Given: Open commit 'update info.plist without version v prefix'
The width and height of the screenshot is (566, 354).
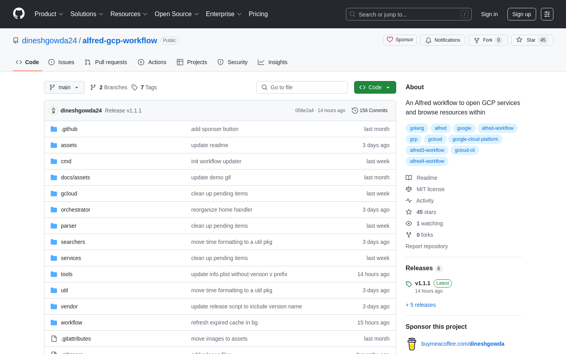Looking at the screenshot, I should click(x=239, y=274).
